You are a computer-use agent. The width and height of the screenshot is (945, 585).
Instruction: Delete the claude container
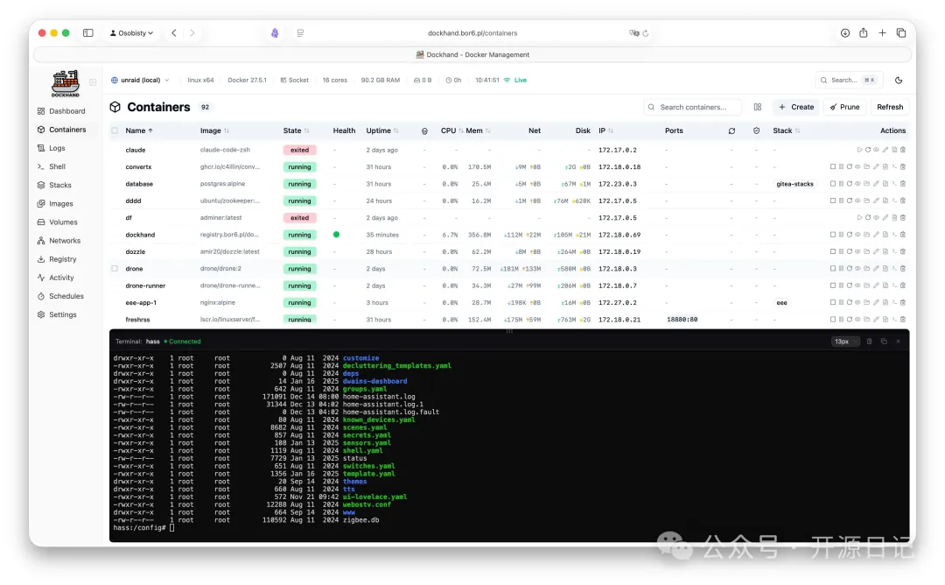coord(903,150)
